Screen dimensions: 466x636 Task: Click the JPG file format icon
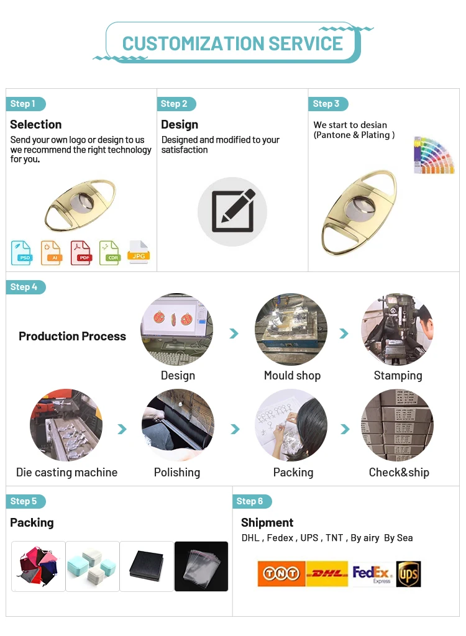pyautogui.click(x=139, y=252)
